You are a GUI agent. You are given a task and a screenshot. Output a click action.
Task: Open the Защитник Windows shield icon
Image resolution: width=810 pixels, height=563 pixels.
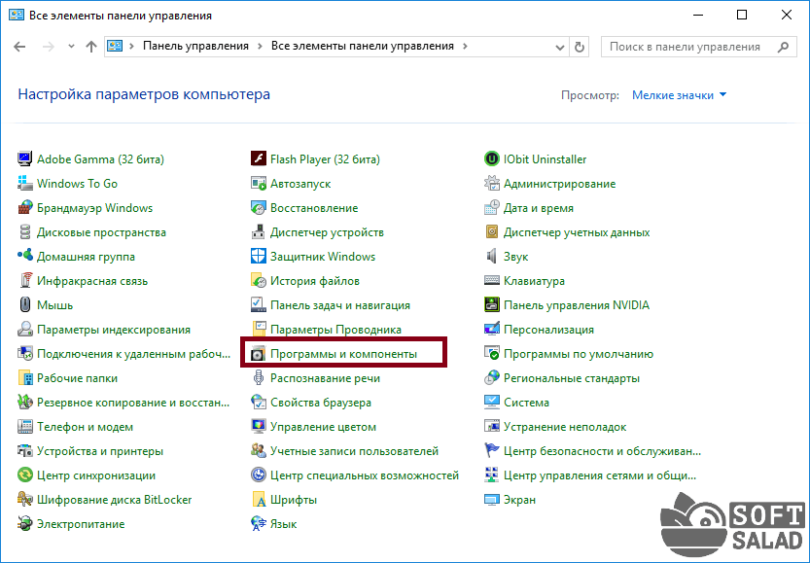click(259, 257)
